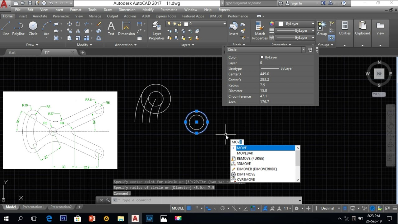Open the Dimension menu
The width and height of the screenshot is (398, 224).
tap(127, 10)
